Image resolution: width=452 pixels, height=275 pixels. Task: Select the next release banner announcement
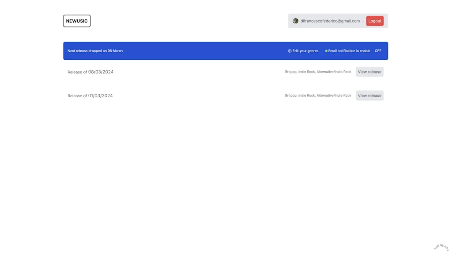(95, 51)
